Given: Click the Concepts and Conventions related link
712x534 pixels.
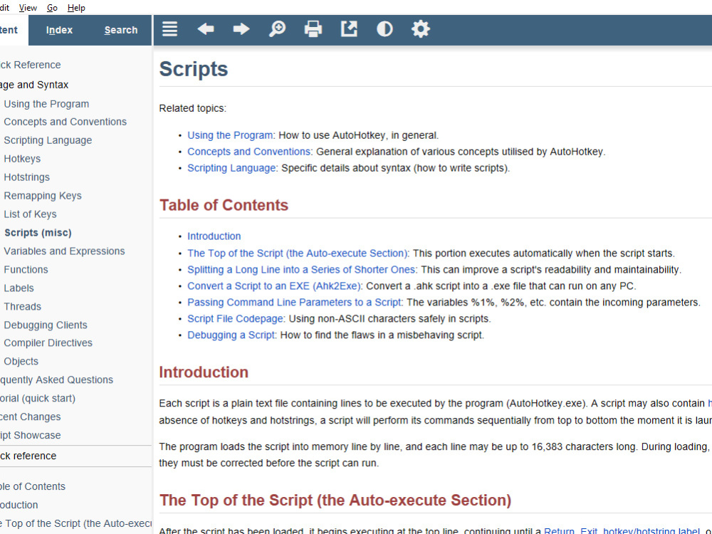Looking at the screenshot, I should click(248, 152).
